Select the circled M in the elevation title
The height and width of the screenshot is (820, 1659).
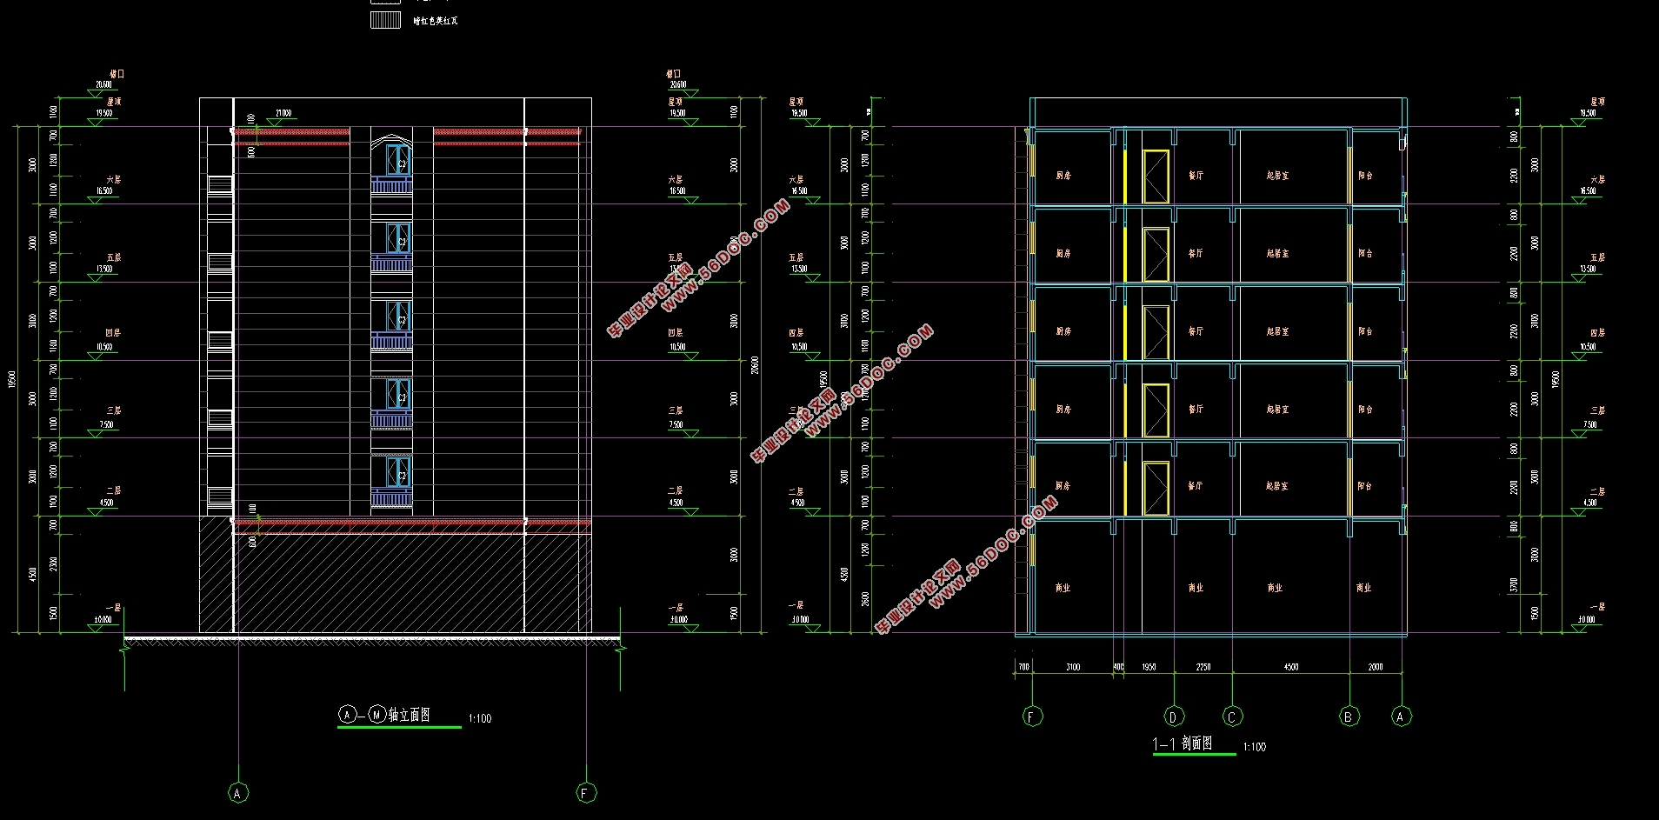point(377,715)
